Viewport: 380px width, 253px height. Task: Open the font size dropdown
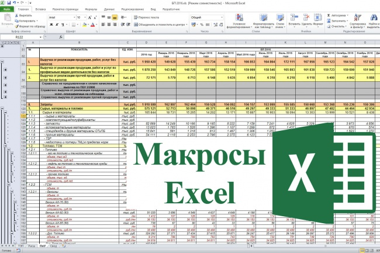pos(80,18)
